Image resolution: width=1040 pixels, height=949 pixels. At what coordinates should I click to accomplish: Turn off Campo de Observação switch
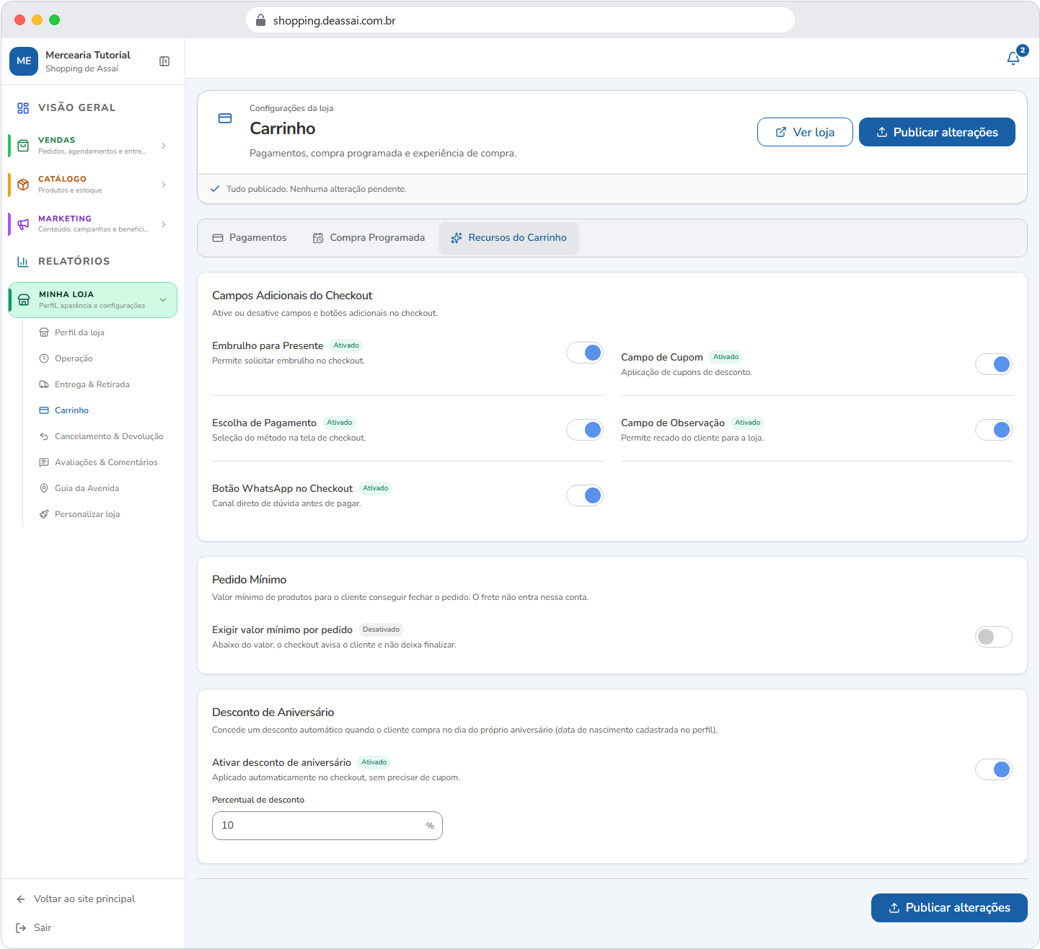pyautogui.click(x=994, y=430)
